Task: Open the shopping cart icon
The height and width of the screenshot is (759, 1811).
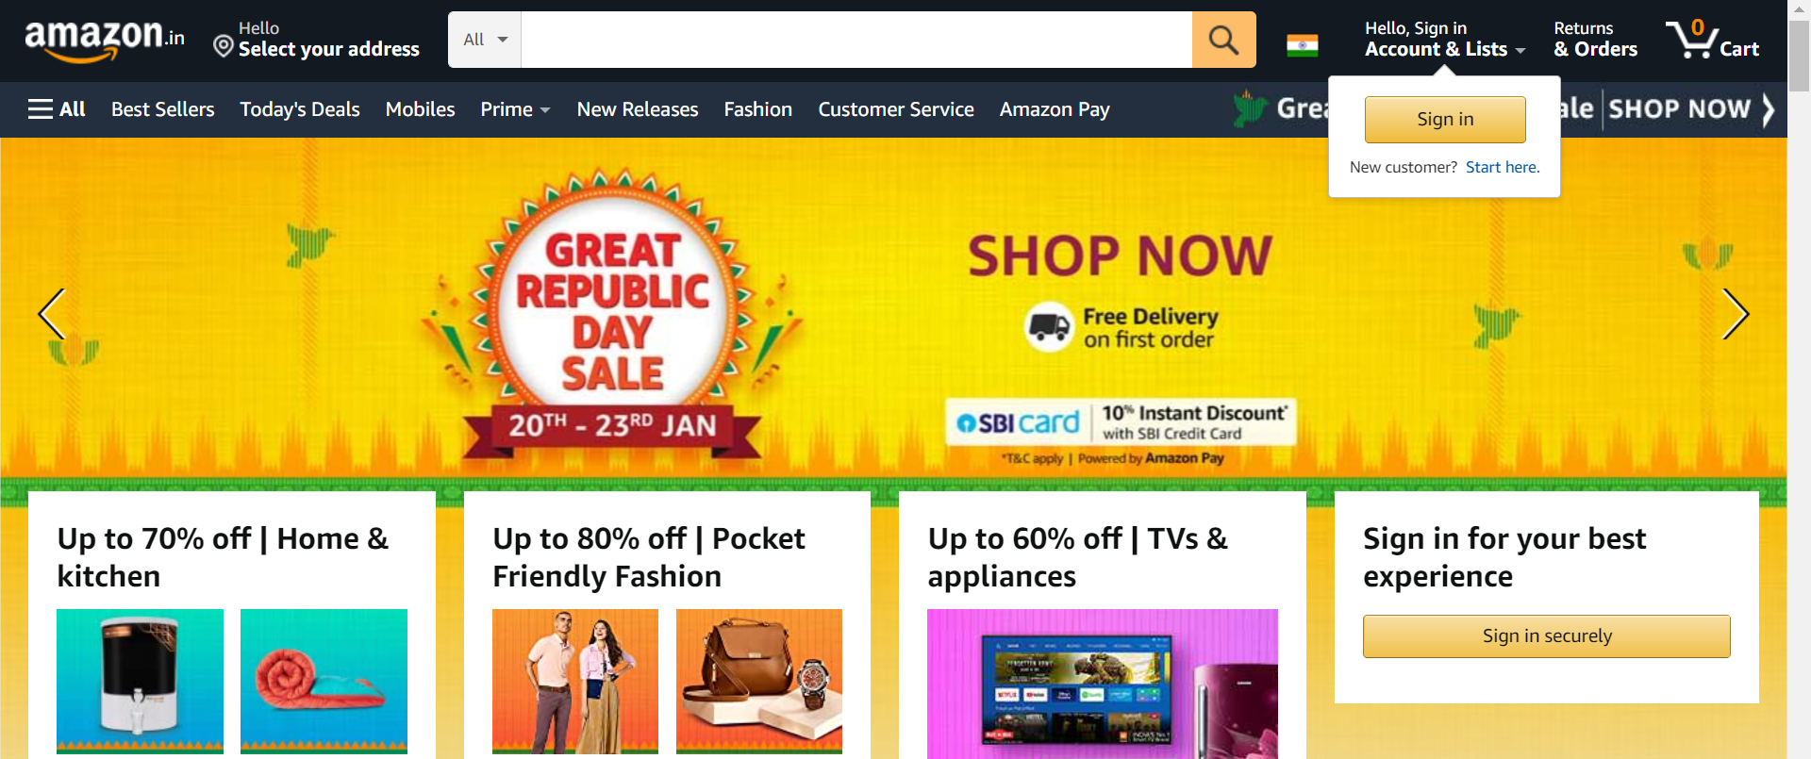Action: click(x=1712, y=40)
